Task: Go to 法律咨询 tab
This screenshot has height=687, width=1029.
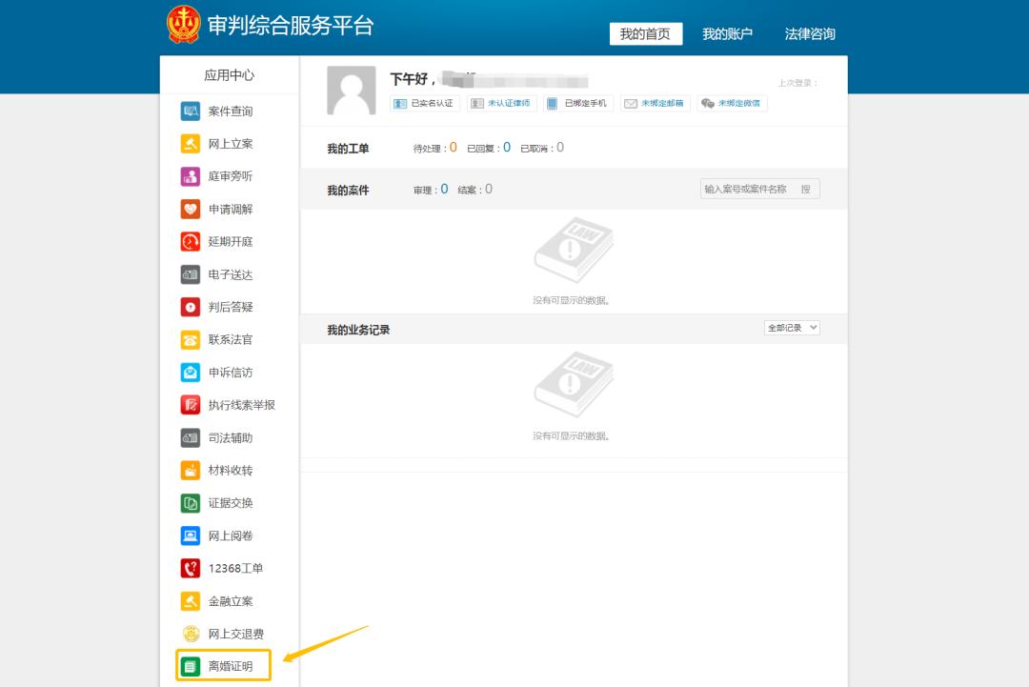Action: (x=810, y=34)
